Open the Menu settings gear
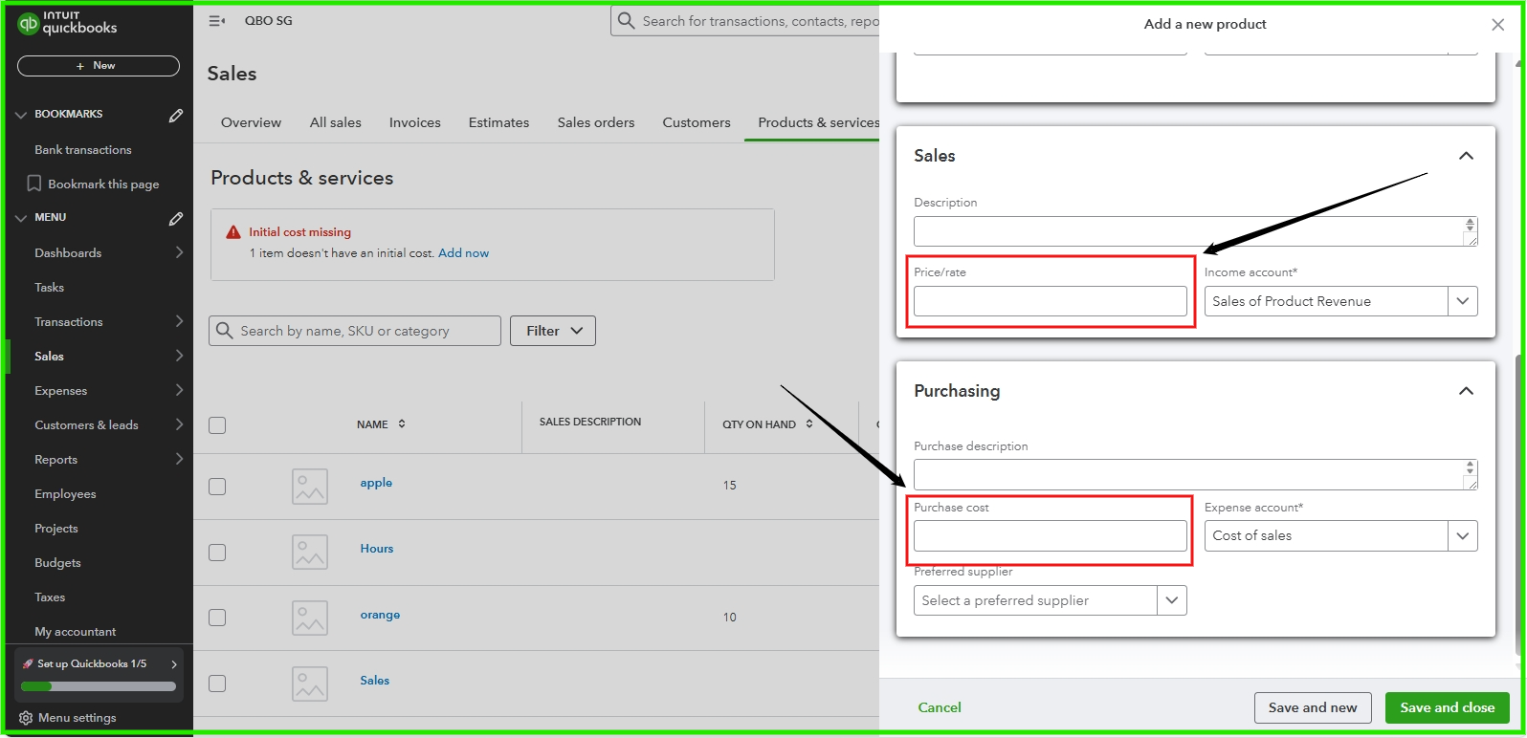1527x738 pixels. [x=26, y=718]
